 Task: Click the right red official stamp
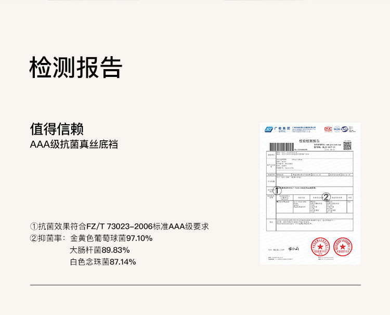click(x=343, y=247)
